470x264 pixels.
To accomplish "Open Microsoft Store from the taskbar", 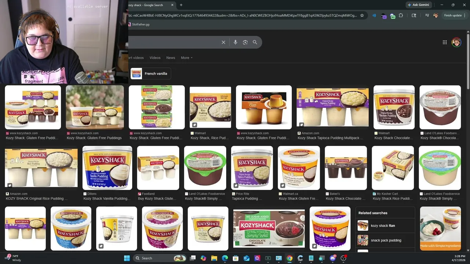I will [236, 258].
